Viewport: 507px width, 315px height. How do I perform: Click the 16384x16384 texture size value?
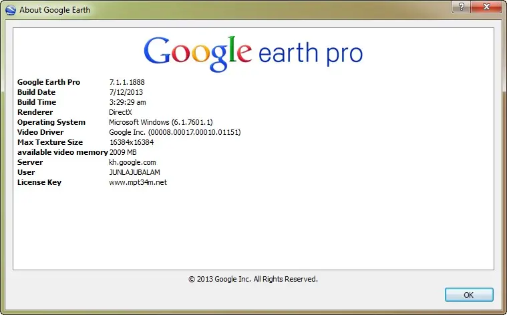[132, 142]
